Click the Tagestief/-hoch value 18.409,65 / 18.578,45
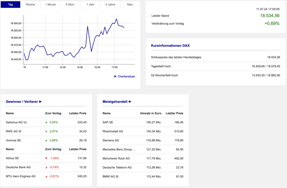This screenshot has height=188, width=287. point(266,66)
